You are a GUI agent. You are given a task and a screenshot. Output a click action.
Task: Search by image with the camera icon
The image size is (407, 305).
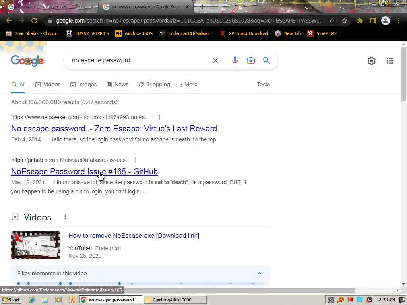pyautogui.click(x=251, y=60)
